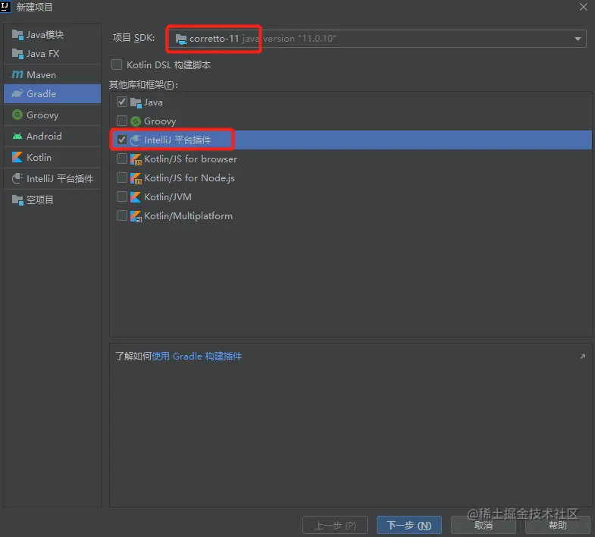595x537 pixels.
Task: Click the 下一步 (N) button
Action: click(x=409, y=525)
